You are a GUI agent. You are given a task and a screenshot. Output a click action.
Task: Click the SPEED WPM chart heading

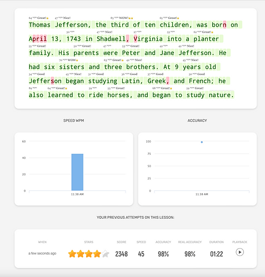click(74, 120)
